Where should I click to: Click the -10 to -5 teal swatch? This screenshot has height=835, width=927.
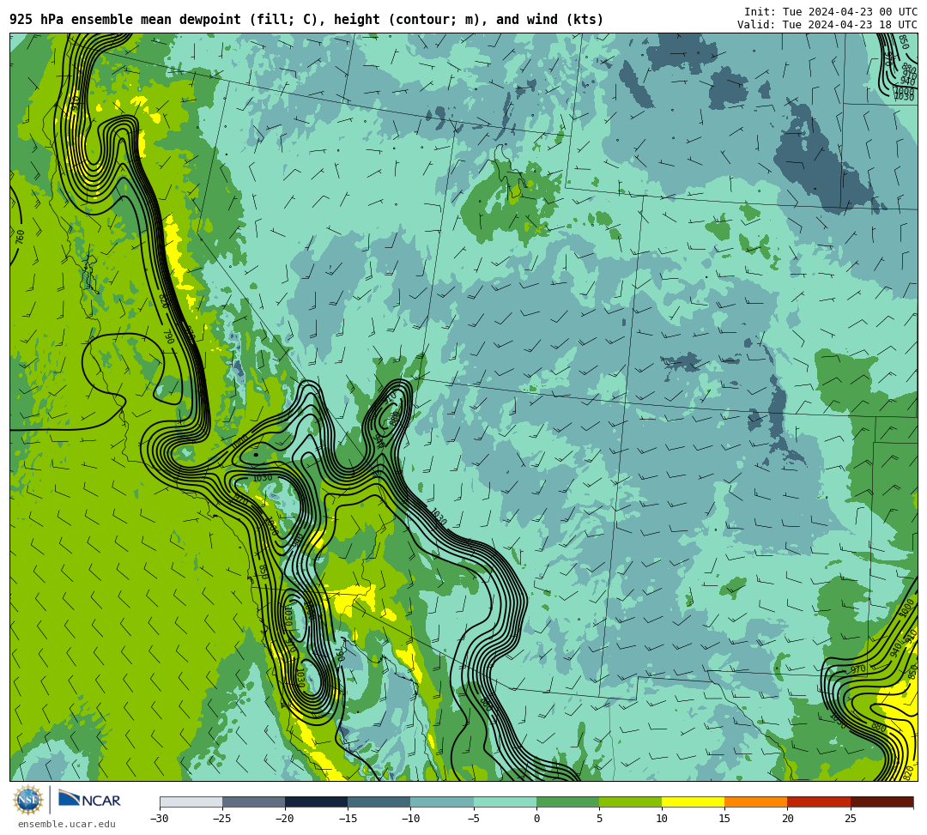point(442,802)
